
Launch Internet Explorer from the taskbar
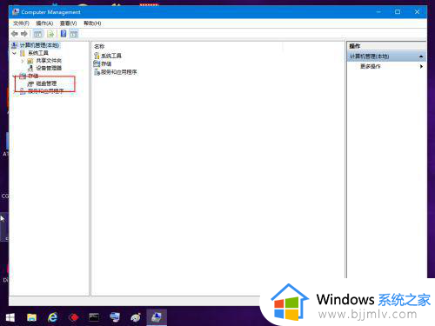(52, 317)
